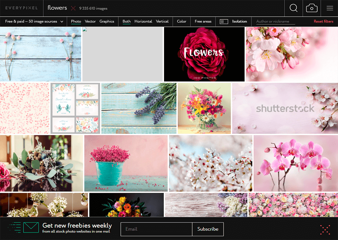Screen dimensions: 338x240
Task: Open lavender on turquoise wood thumbnail
Action: 139,108
